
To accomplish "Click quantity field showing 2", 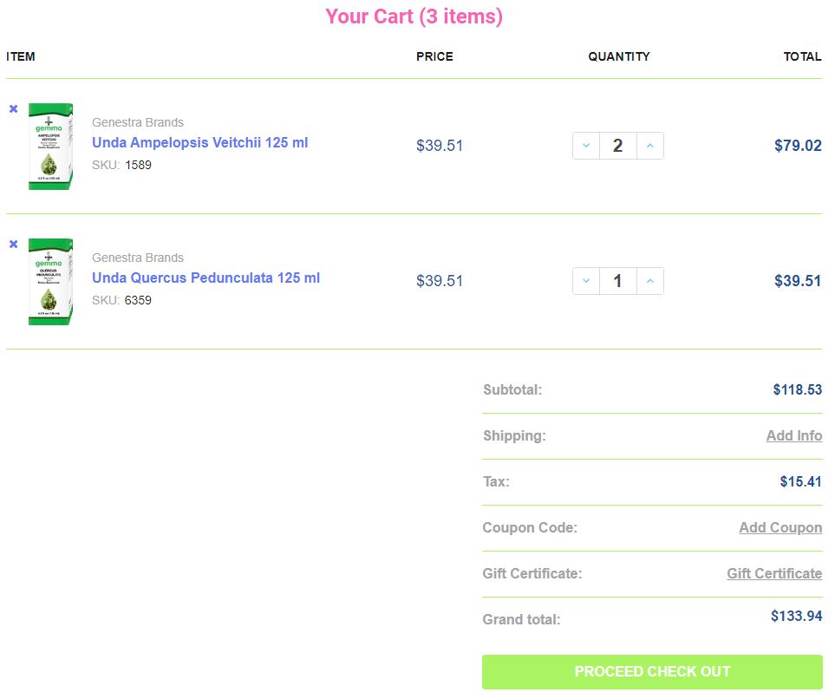I will pos(617,146).
